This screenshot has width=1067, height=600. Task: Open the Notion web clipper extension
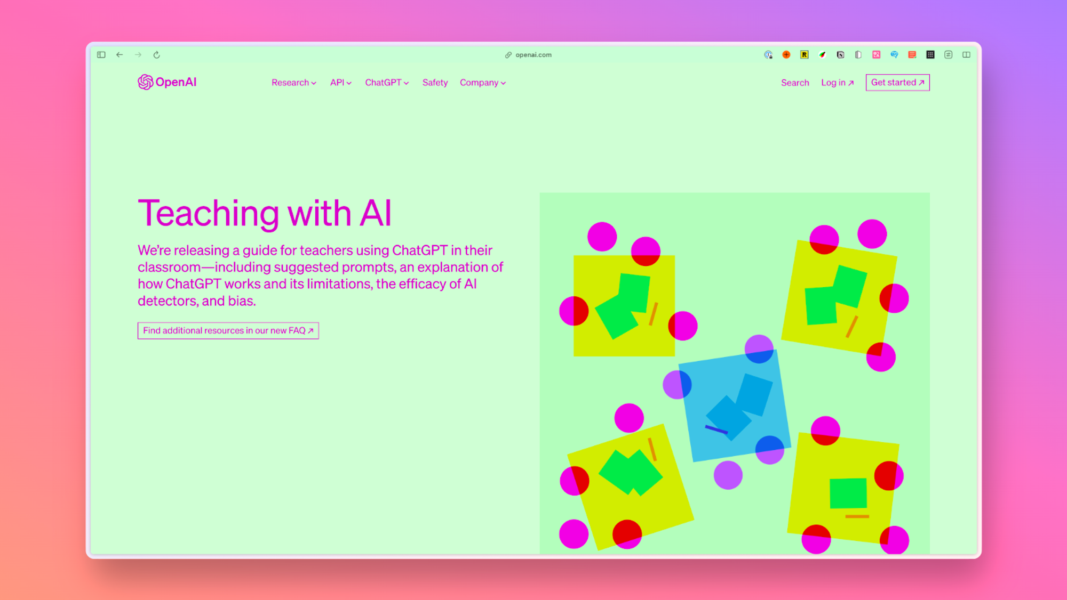[x=841, y=55]
